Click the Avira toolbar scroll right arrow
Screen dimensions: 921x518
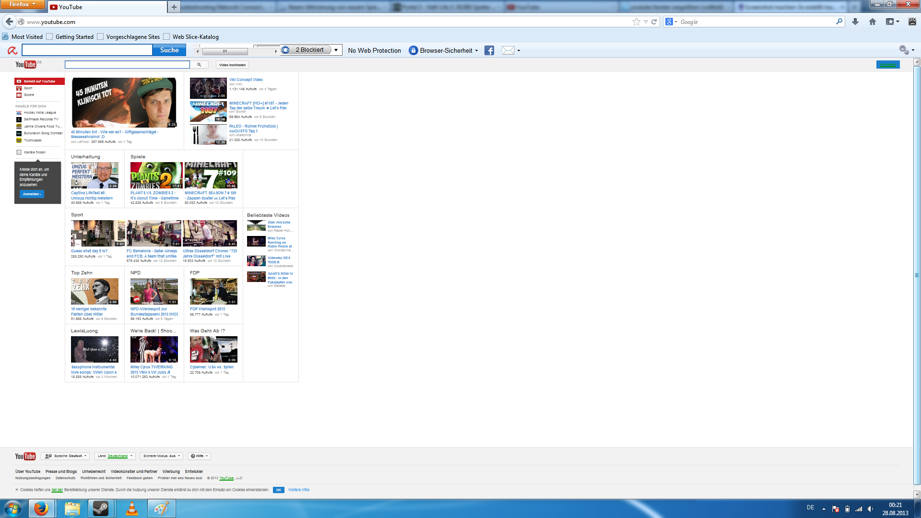[276, 51]
